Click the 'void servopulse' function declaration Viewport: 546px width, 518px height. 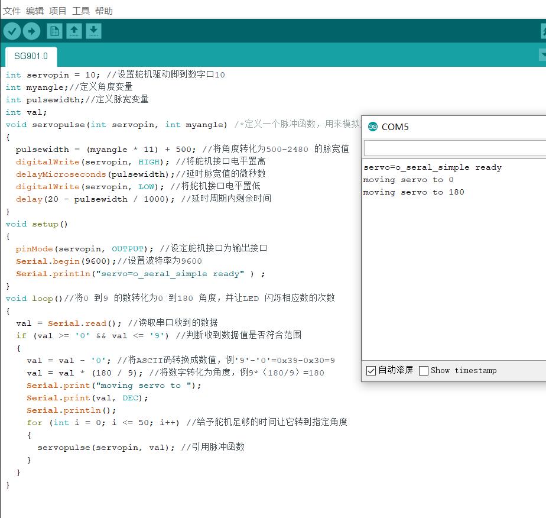pos(116,125)
